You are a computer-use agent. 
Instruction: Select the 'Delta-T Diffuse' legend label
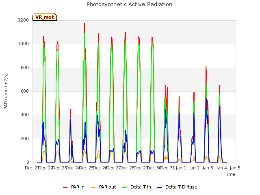coord(181,187)
